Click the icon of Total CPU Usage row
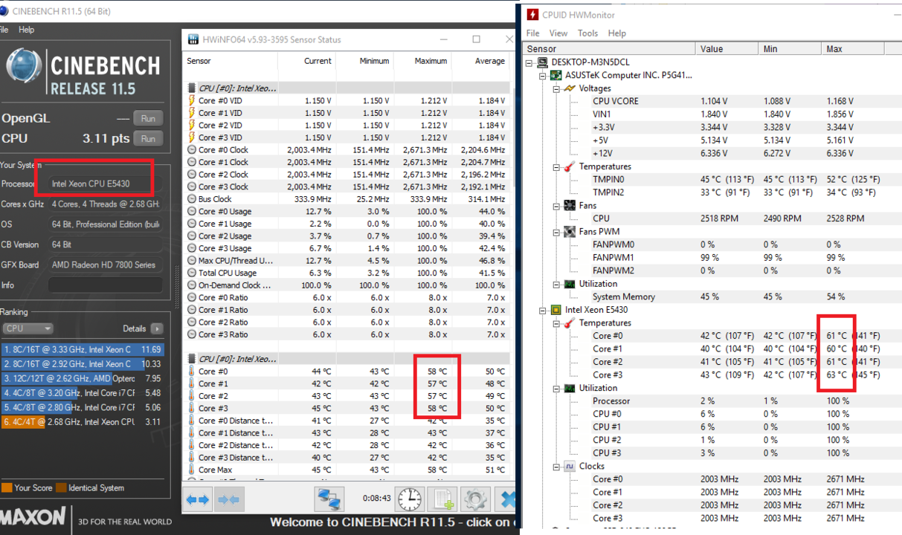The image size is (902, 535). coord(192,273)
